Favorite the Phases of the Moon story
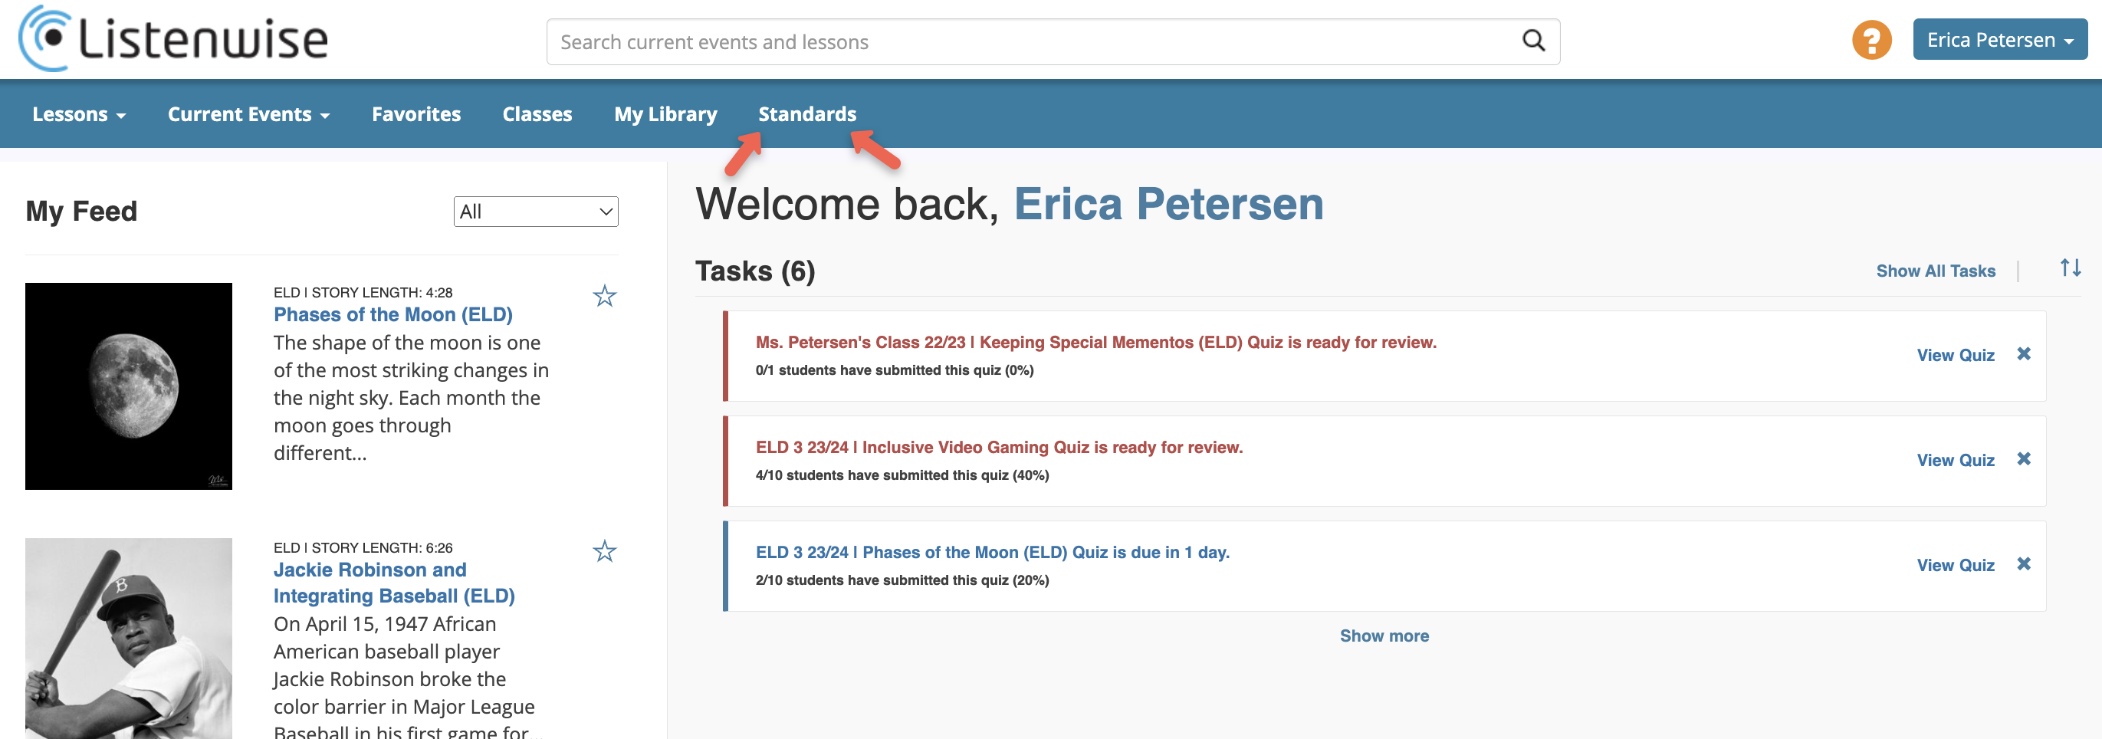This screenshot has height=739, width=2102. (x=604, y=296)
